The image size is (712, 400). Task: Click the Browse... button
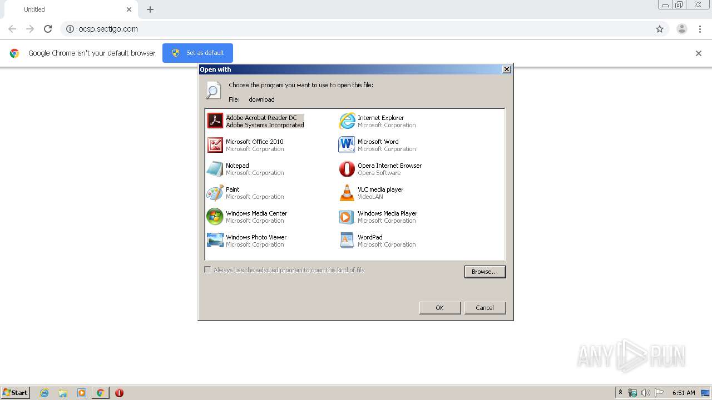coord(485,272)
